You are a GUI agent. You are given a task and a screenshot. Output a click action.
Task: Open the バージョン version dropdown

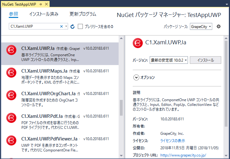pos(169,60)
